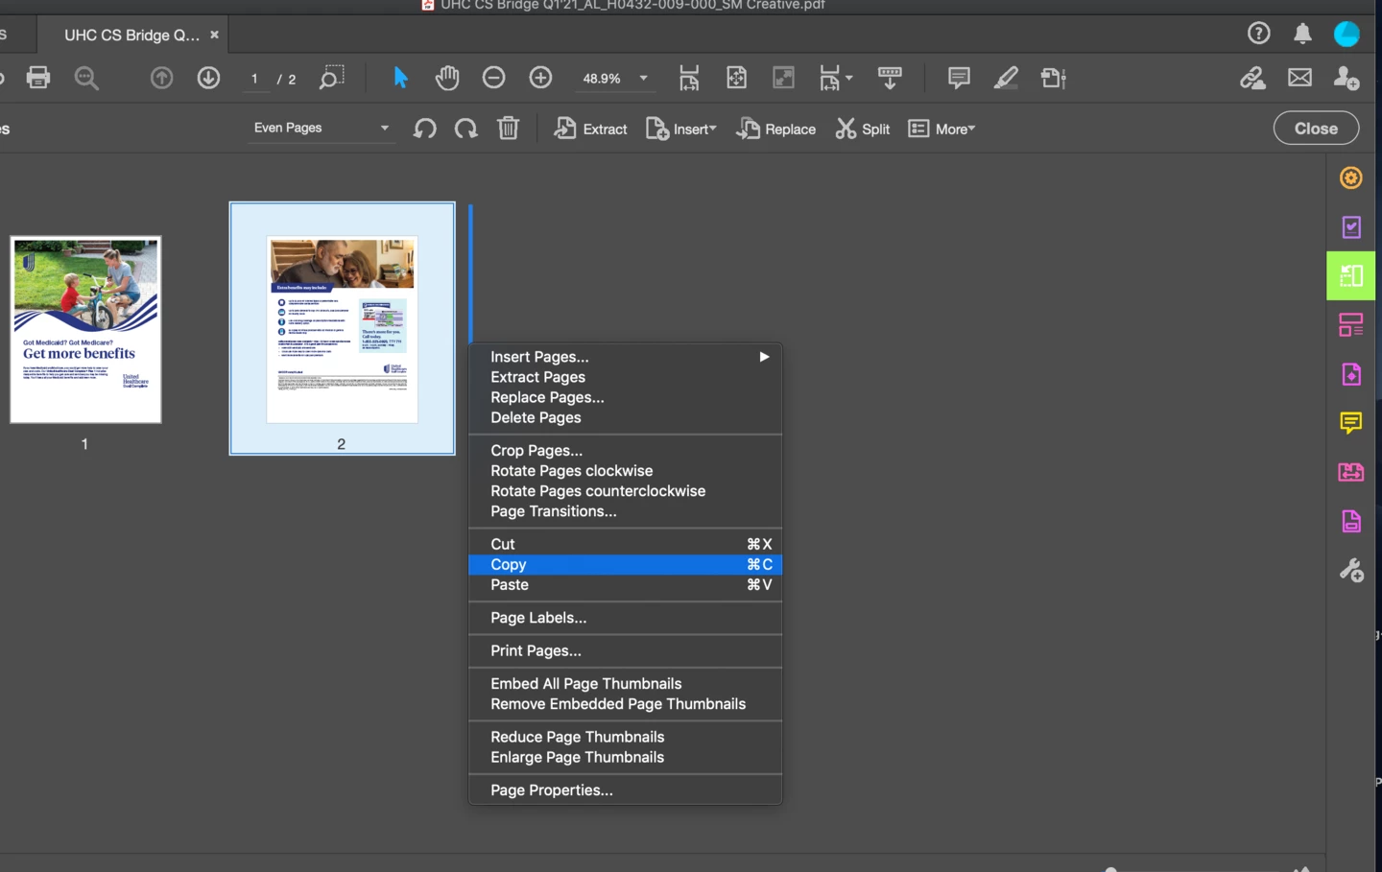Open More Tools wrench in sidebar
This screenshot has height=872, width=1382.
point(1351,571)
